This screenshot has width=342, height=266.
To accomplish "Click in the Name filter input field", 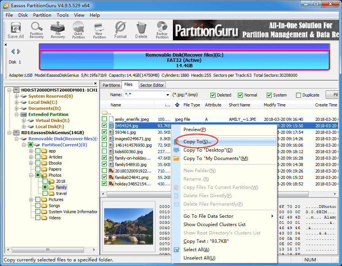I will 144,95.
